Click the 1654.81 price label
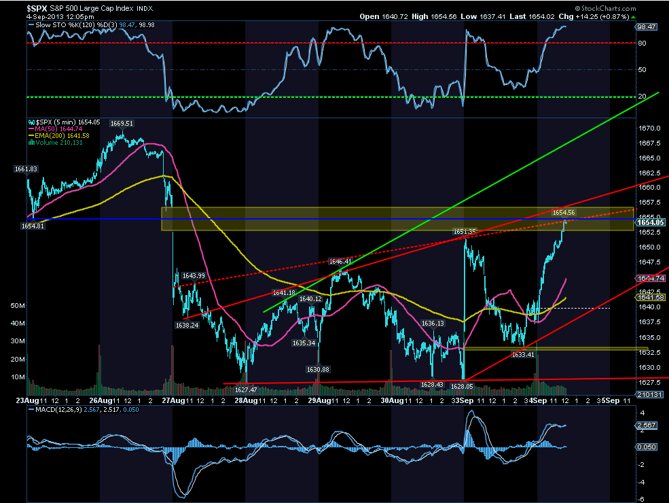 tap(33, 226)
